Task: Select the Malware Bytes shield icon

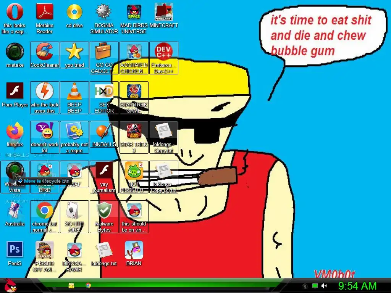Action: [104, 216]
